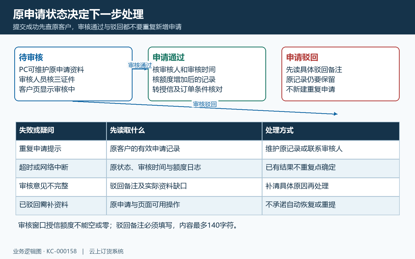Select the 申请驳回 card heading
This screenshot has height=259, width=415.
coord(302,57)
